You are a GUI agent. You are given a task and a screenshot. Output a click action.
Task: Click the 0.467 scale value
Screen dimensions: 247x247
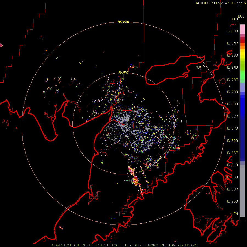(232, 153)
